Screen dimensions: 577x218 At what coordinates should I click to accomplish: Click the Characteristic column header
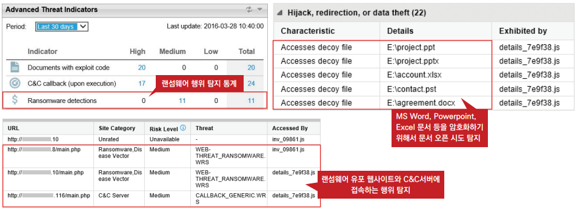[308, 31]
